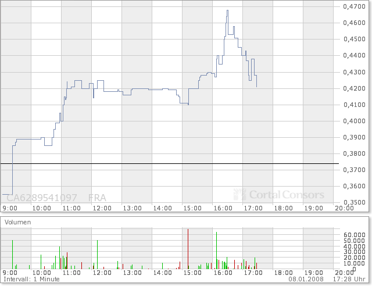Click the 0,4200 price axis label

[354, 88]
